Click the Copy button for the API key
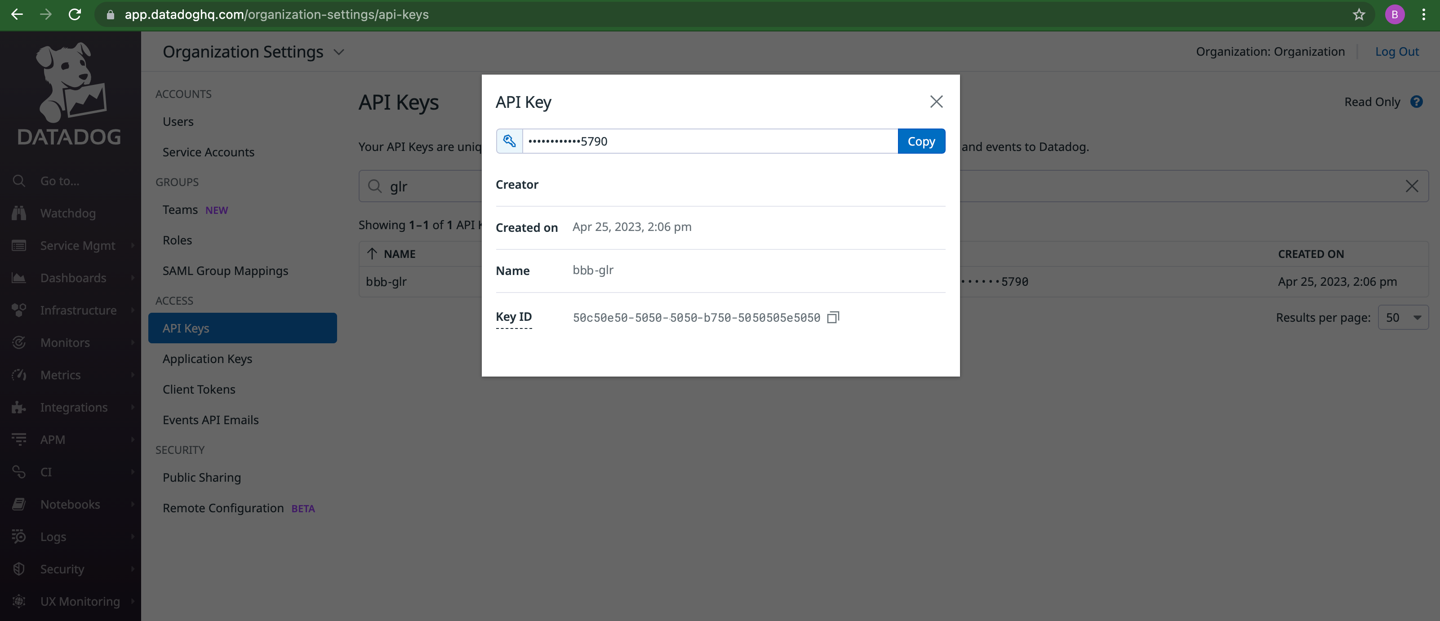The height and width of the screenshot is (621, 1440). (x=921, y=141)
